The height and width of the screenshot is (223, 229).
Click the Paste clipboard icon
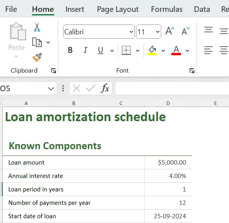coord(18,31)
